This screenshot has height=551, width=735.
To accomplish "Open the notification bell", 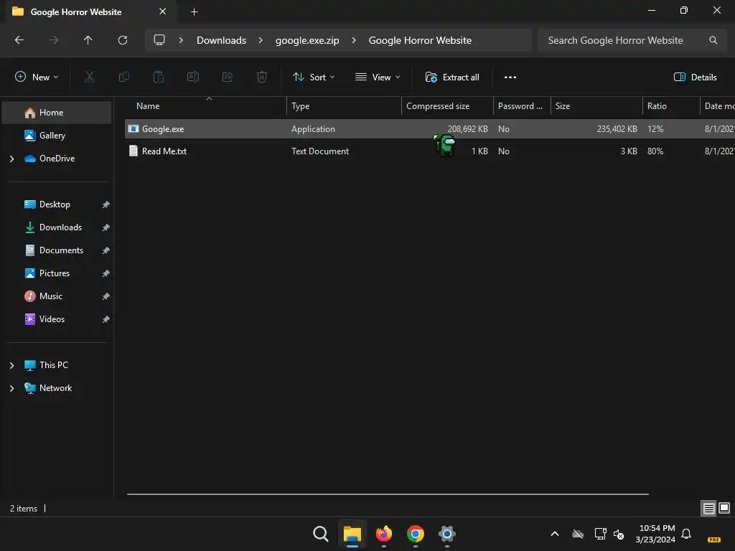I will (x=686, y=534).
